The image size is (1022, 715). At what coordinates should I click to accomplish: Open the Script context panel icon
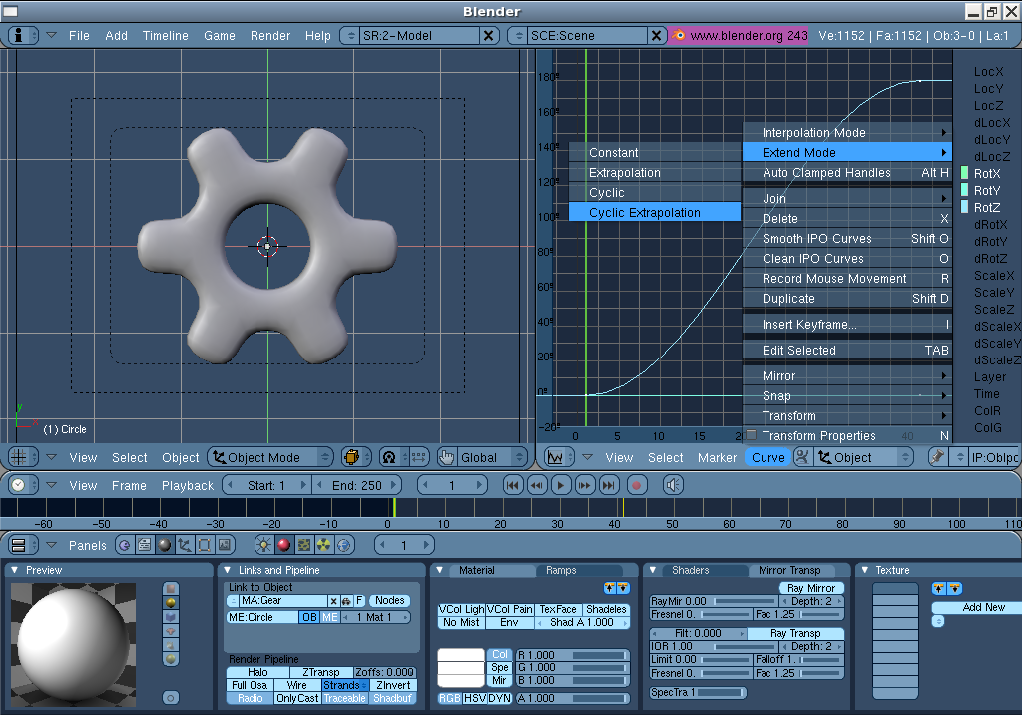tap(144, 544)
